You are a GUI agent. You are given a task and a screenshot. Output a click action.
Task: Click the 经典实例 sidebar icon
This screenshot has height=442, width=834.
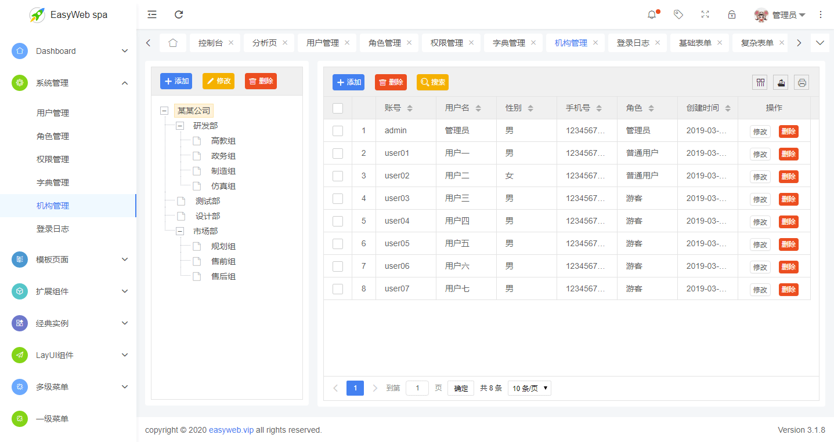coord(20,323)
